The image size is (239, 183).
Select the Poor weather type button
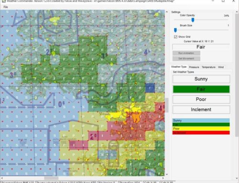tap(201, 99)
